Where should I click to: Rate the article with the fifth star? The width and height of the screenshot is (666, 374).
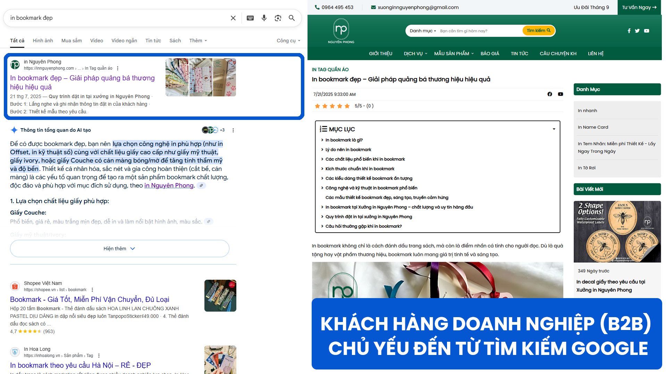tap(347, 106)
